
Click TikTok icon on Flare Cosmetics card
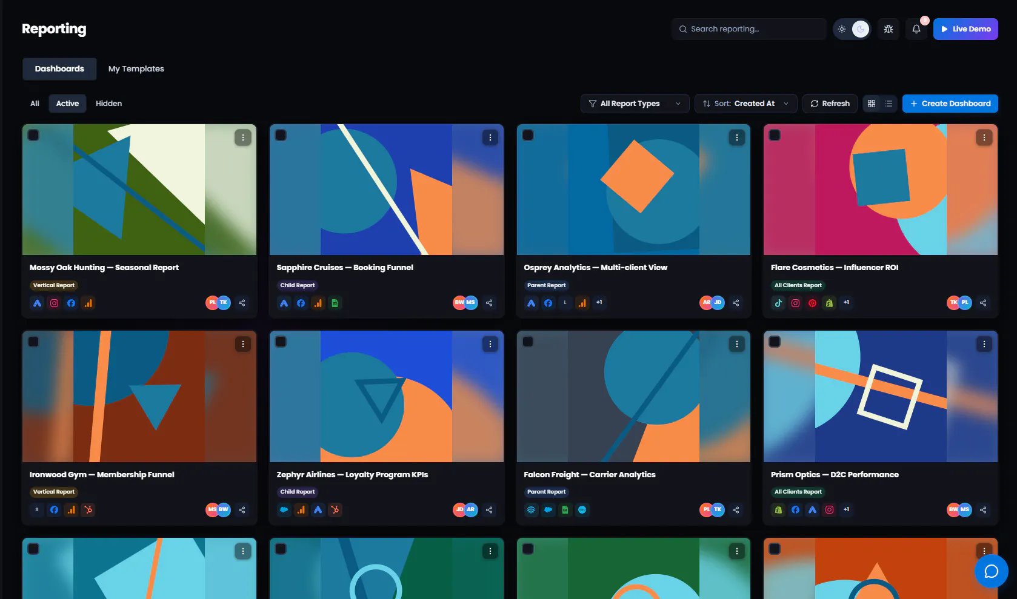tap(779, 303)
